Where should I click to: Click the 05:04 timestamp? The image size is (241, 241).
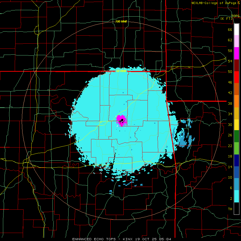(165, 239)
